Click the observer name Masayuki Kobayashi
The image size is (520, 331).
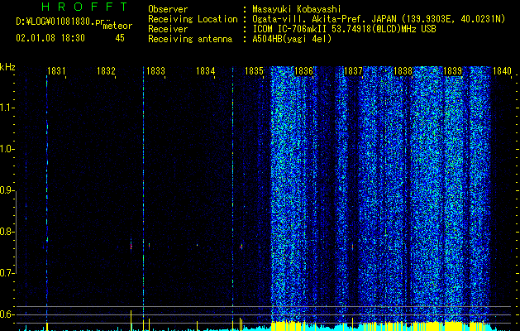(x=297, y=9)
